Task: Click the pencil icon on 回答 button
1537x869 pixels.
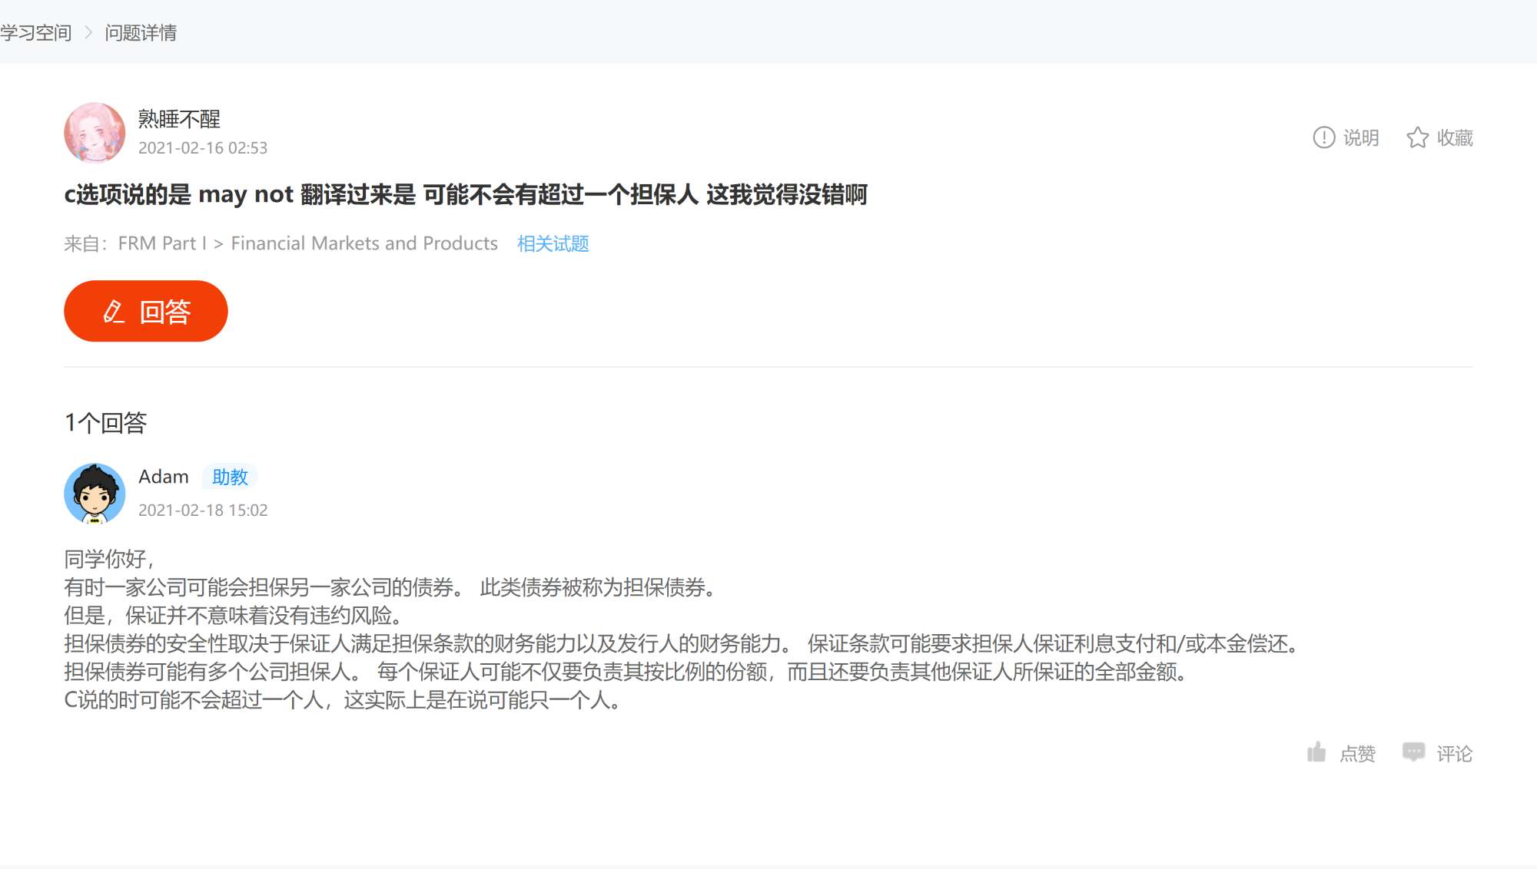Action: 114,311
